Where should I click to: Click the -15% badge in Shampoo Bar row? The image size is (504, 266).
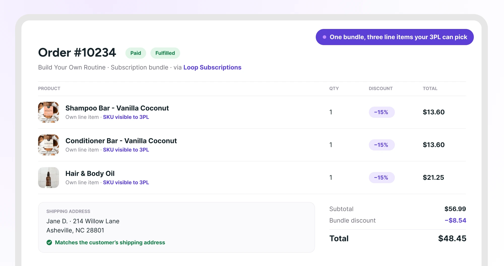[382, 112]
